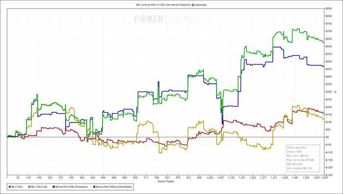The height and width of the screenshot is (194, 343).
Task: Click the $ symbol y-axis title
Action: [335, 92]
